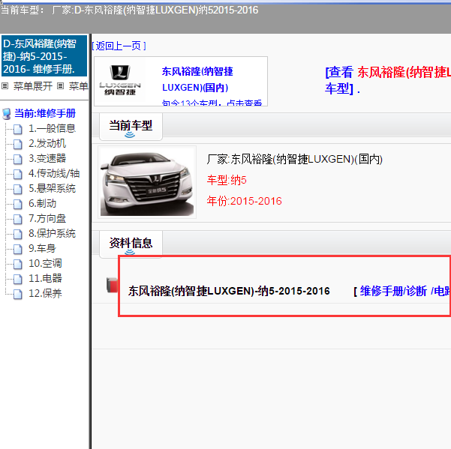Open the 9.车身 body section
Image resolution: width=451 pixels, height=449 pixels.
click(x=42, y=248)
